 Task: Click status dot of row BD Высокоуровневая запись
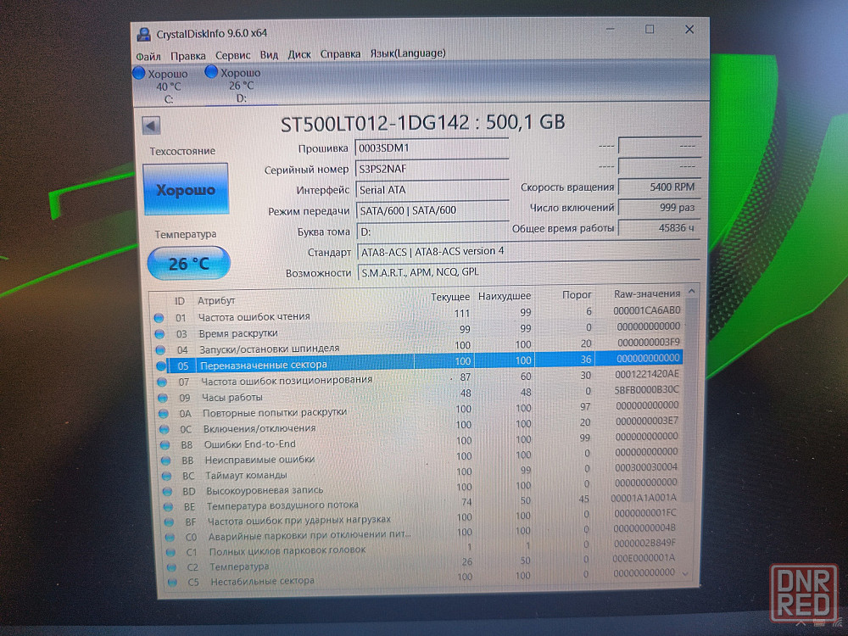pyautogui.click(x=168, y=492)
